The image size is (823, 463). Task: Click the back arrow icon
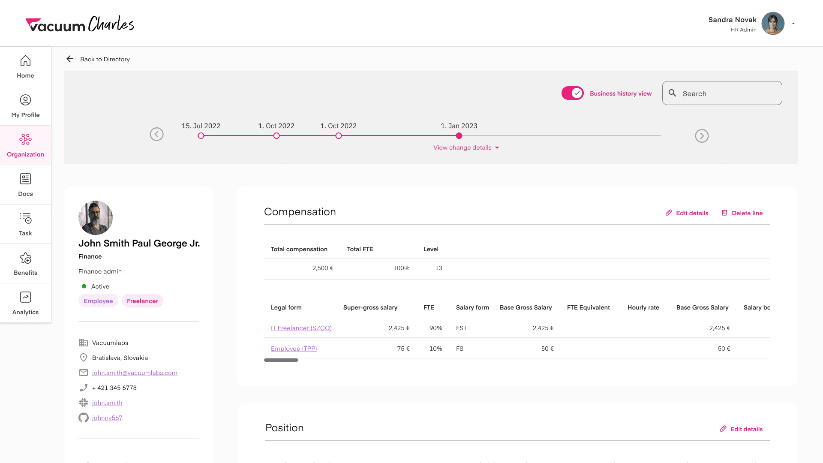click(70, 59)
